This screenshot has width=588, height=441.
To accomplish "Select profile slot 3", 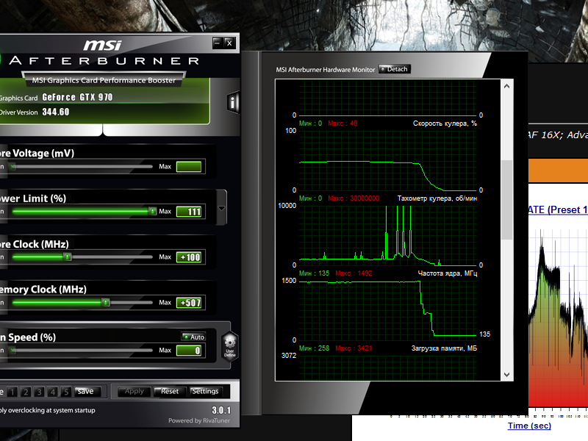I will click(x=40, y=392).
